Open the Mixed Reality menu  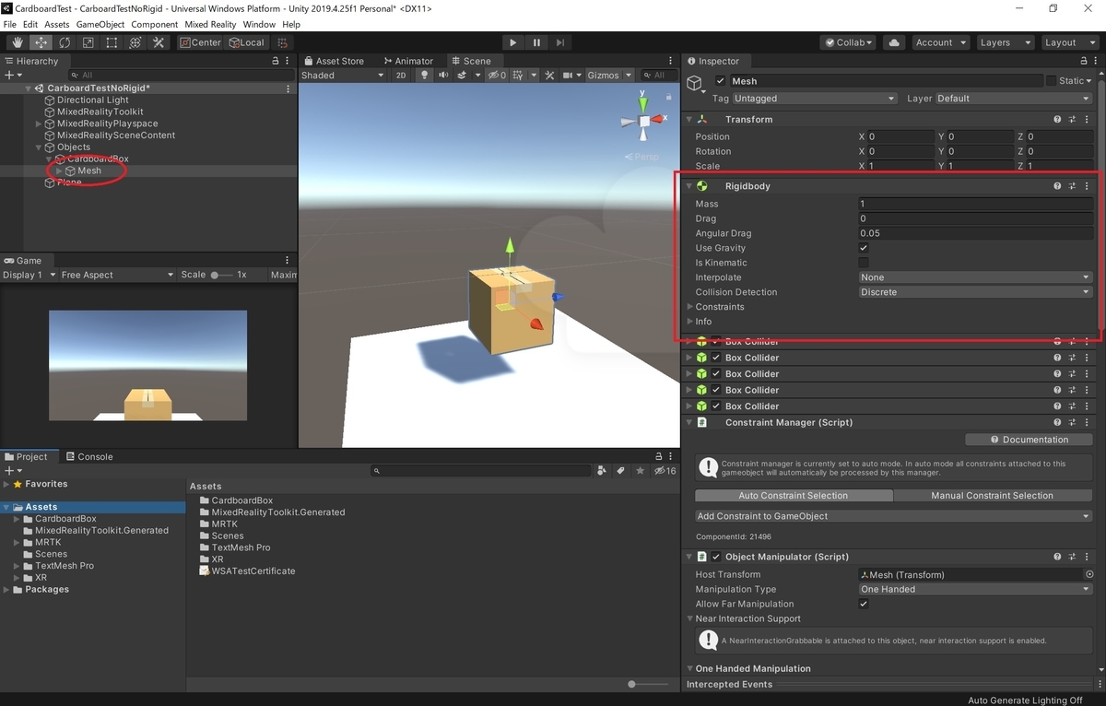[210, 24]
